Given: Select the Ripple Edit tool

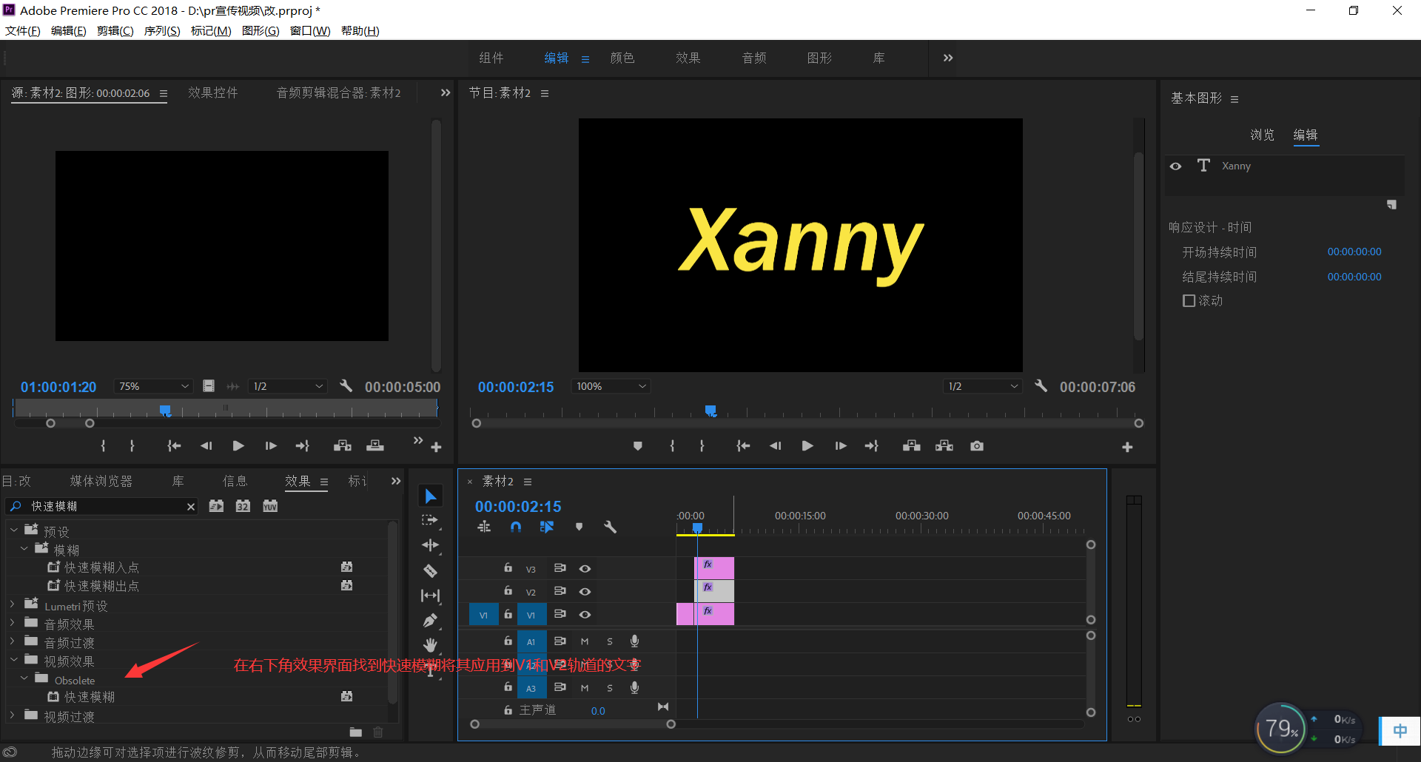Looking at the screenshot, I should 430,545.
